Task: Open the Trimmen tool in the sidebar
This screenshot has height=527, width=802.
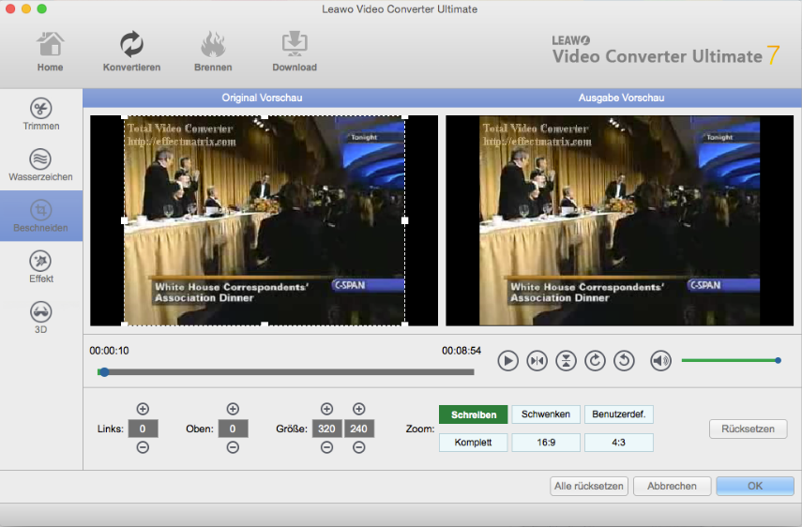Action: (x=40, y=114)
